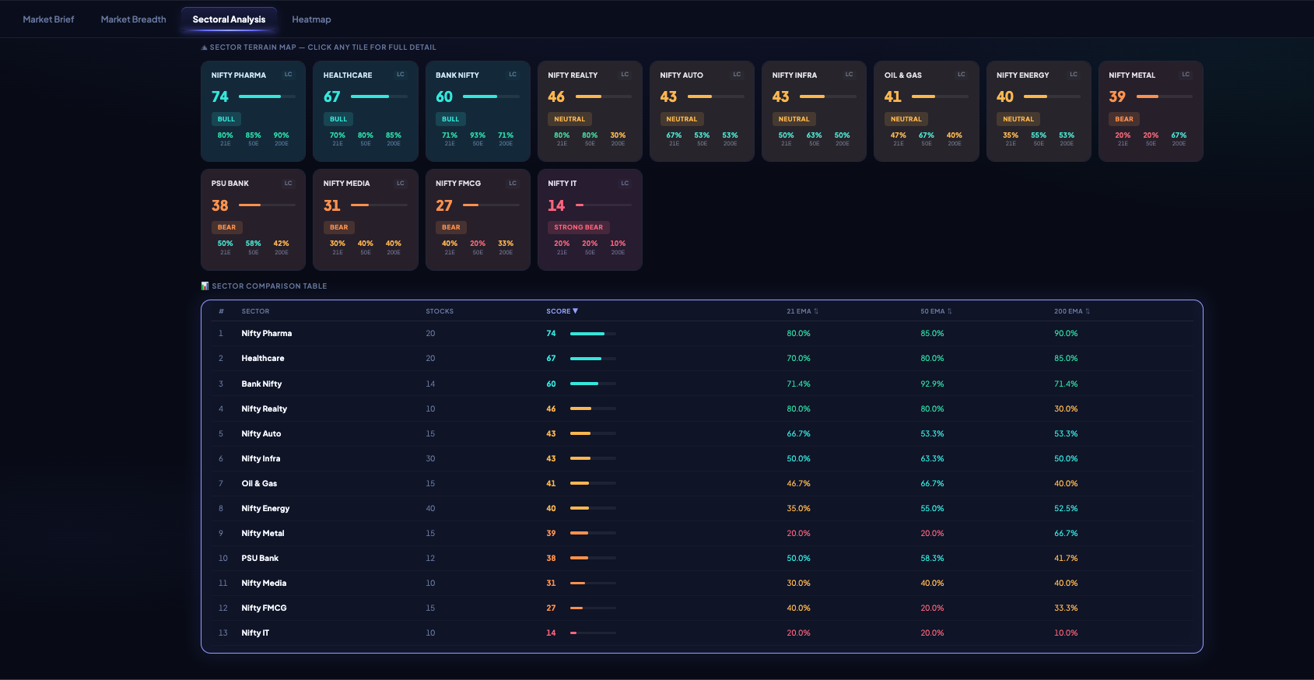The image size is (1314, 680).
Task: Click the mountain icon beside Sector Terrain Map
Action: (204, 47)
